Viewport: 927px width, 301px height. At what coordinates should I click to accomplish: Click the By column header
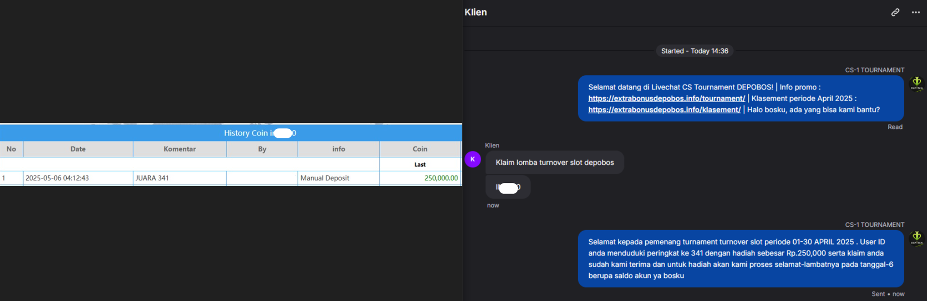pos(262,149)
